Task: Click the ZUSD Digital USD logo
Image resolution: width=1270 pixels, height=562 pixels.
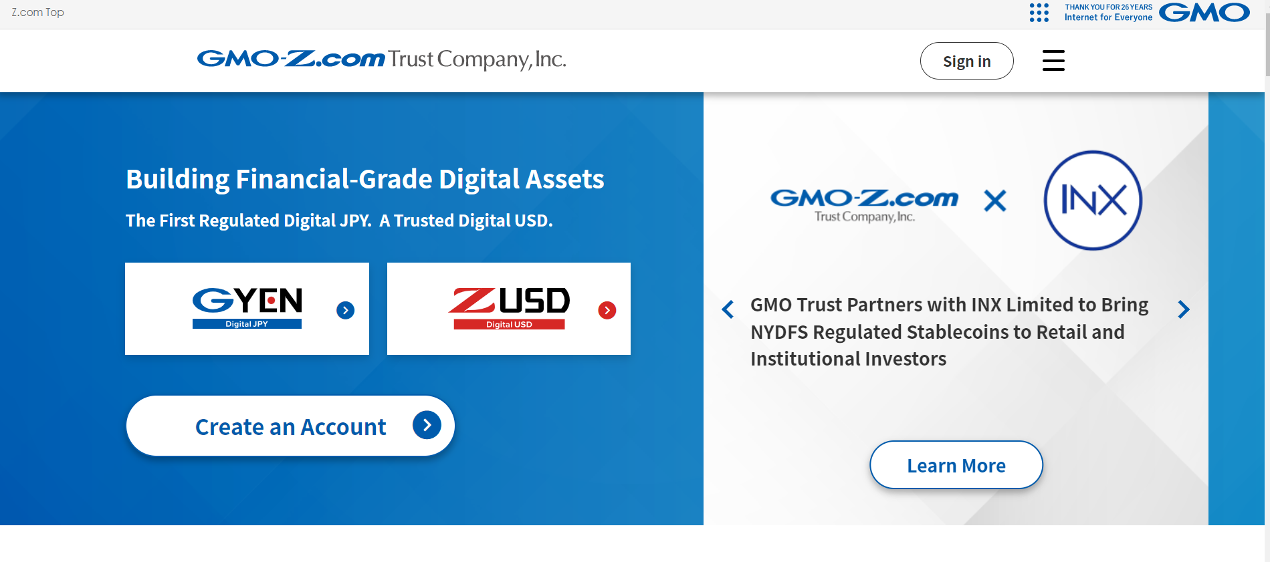Action: tap(509, 308)
